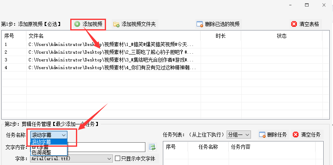This screenshot has height=165, width=333.
Task: Click the 时长 column header
Action: 221,36
